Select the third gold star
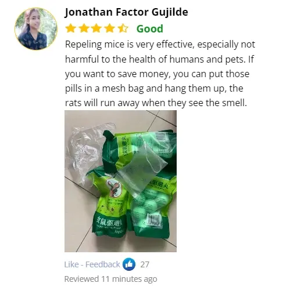The height and width of the screenshot is (294, 290). click(97, 28)
